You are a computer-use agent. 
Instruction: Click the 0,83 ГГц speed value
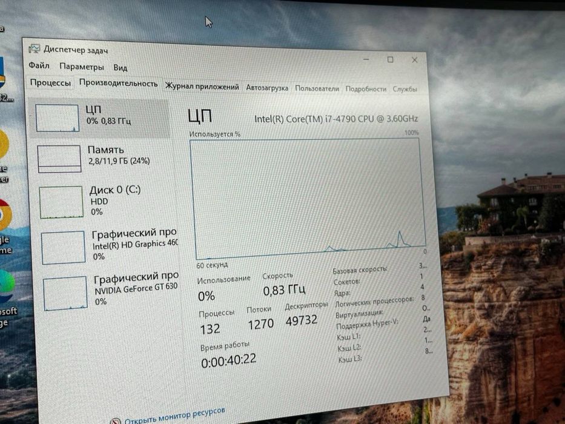coord(284,290)
